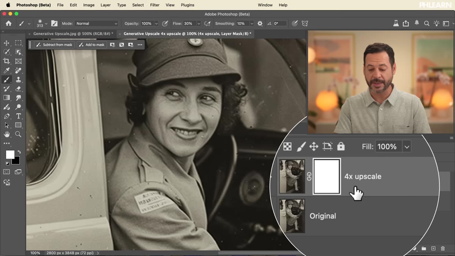Click the Share document icon
This screenshot has width=455, height=256.
point(406,23)
